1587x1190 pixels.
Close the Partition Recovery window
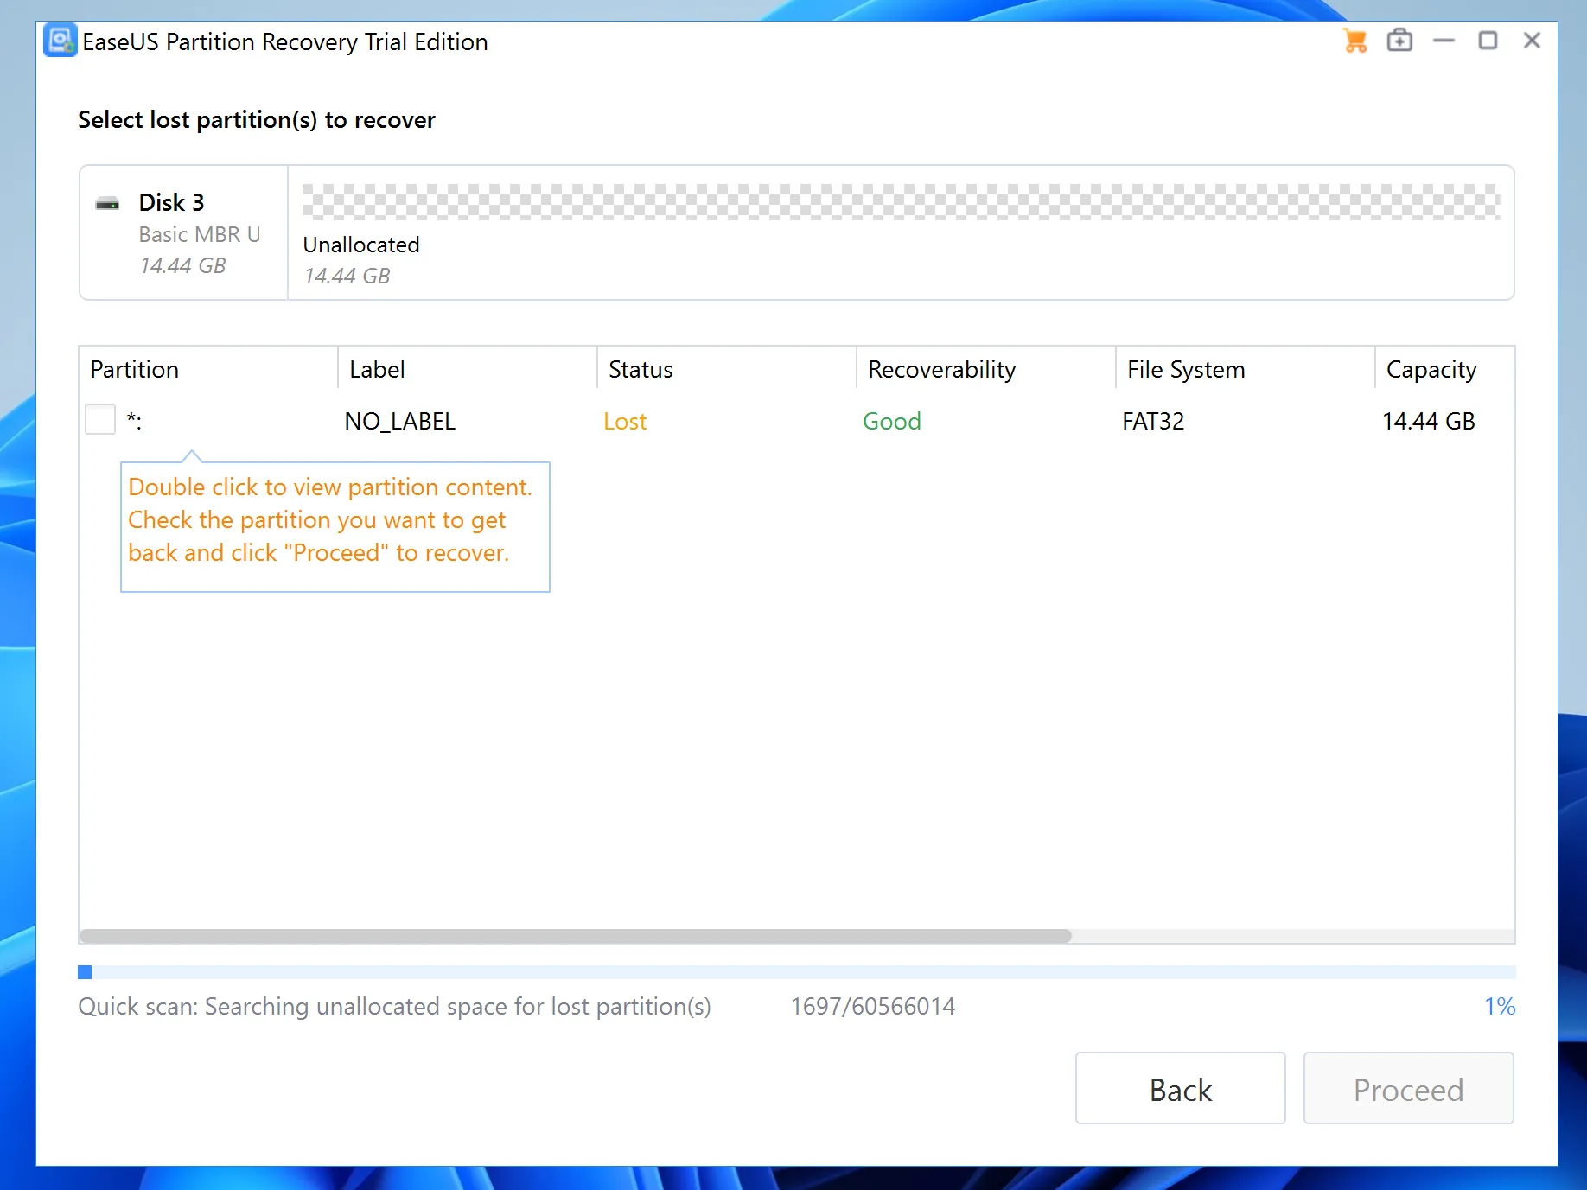pos(1532,41)
